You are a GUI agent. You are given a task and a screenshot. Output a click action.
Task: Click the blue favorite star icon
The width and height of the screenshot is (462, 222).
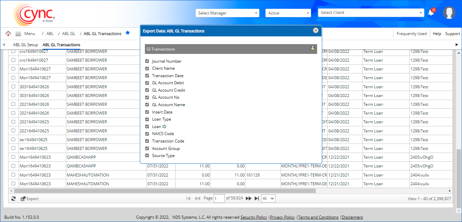[128, 33]
